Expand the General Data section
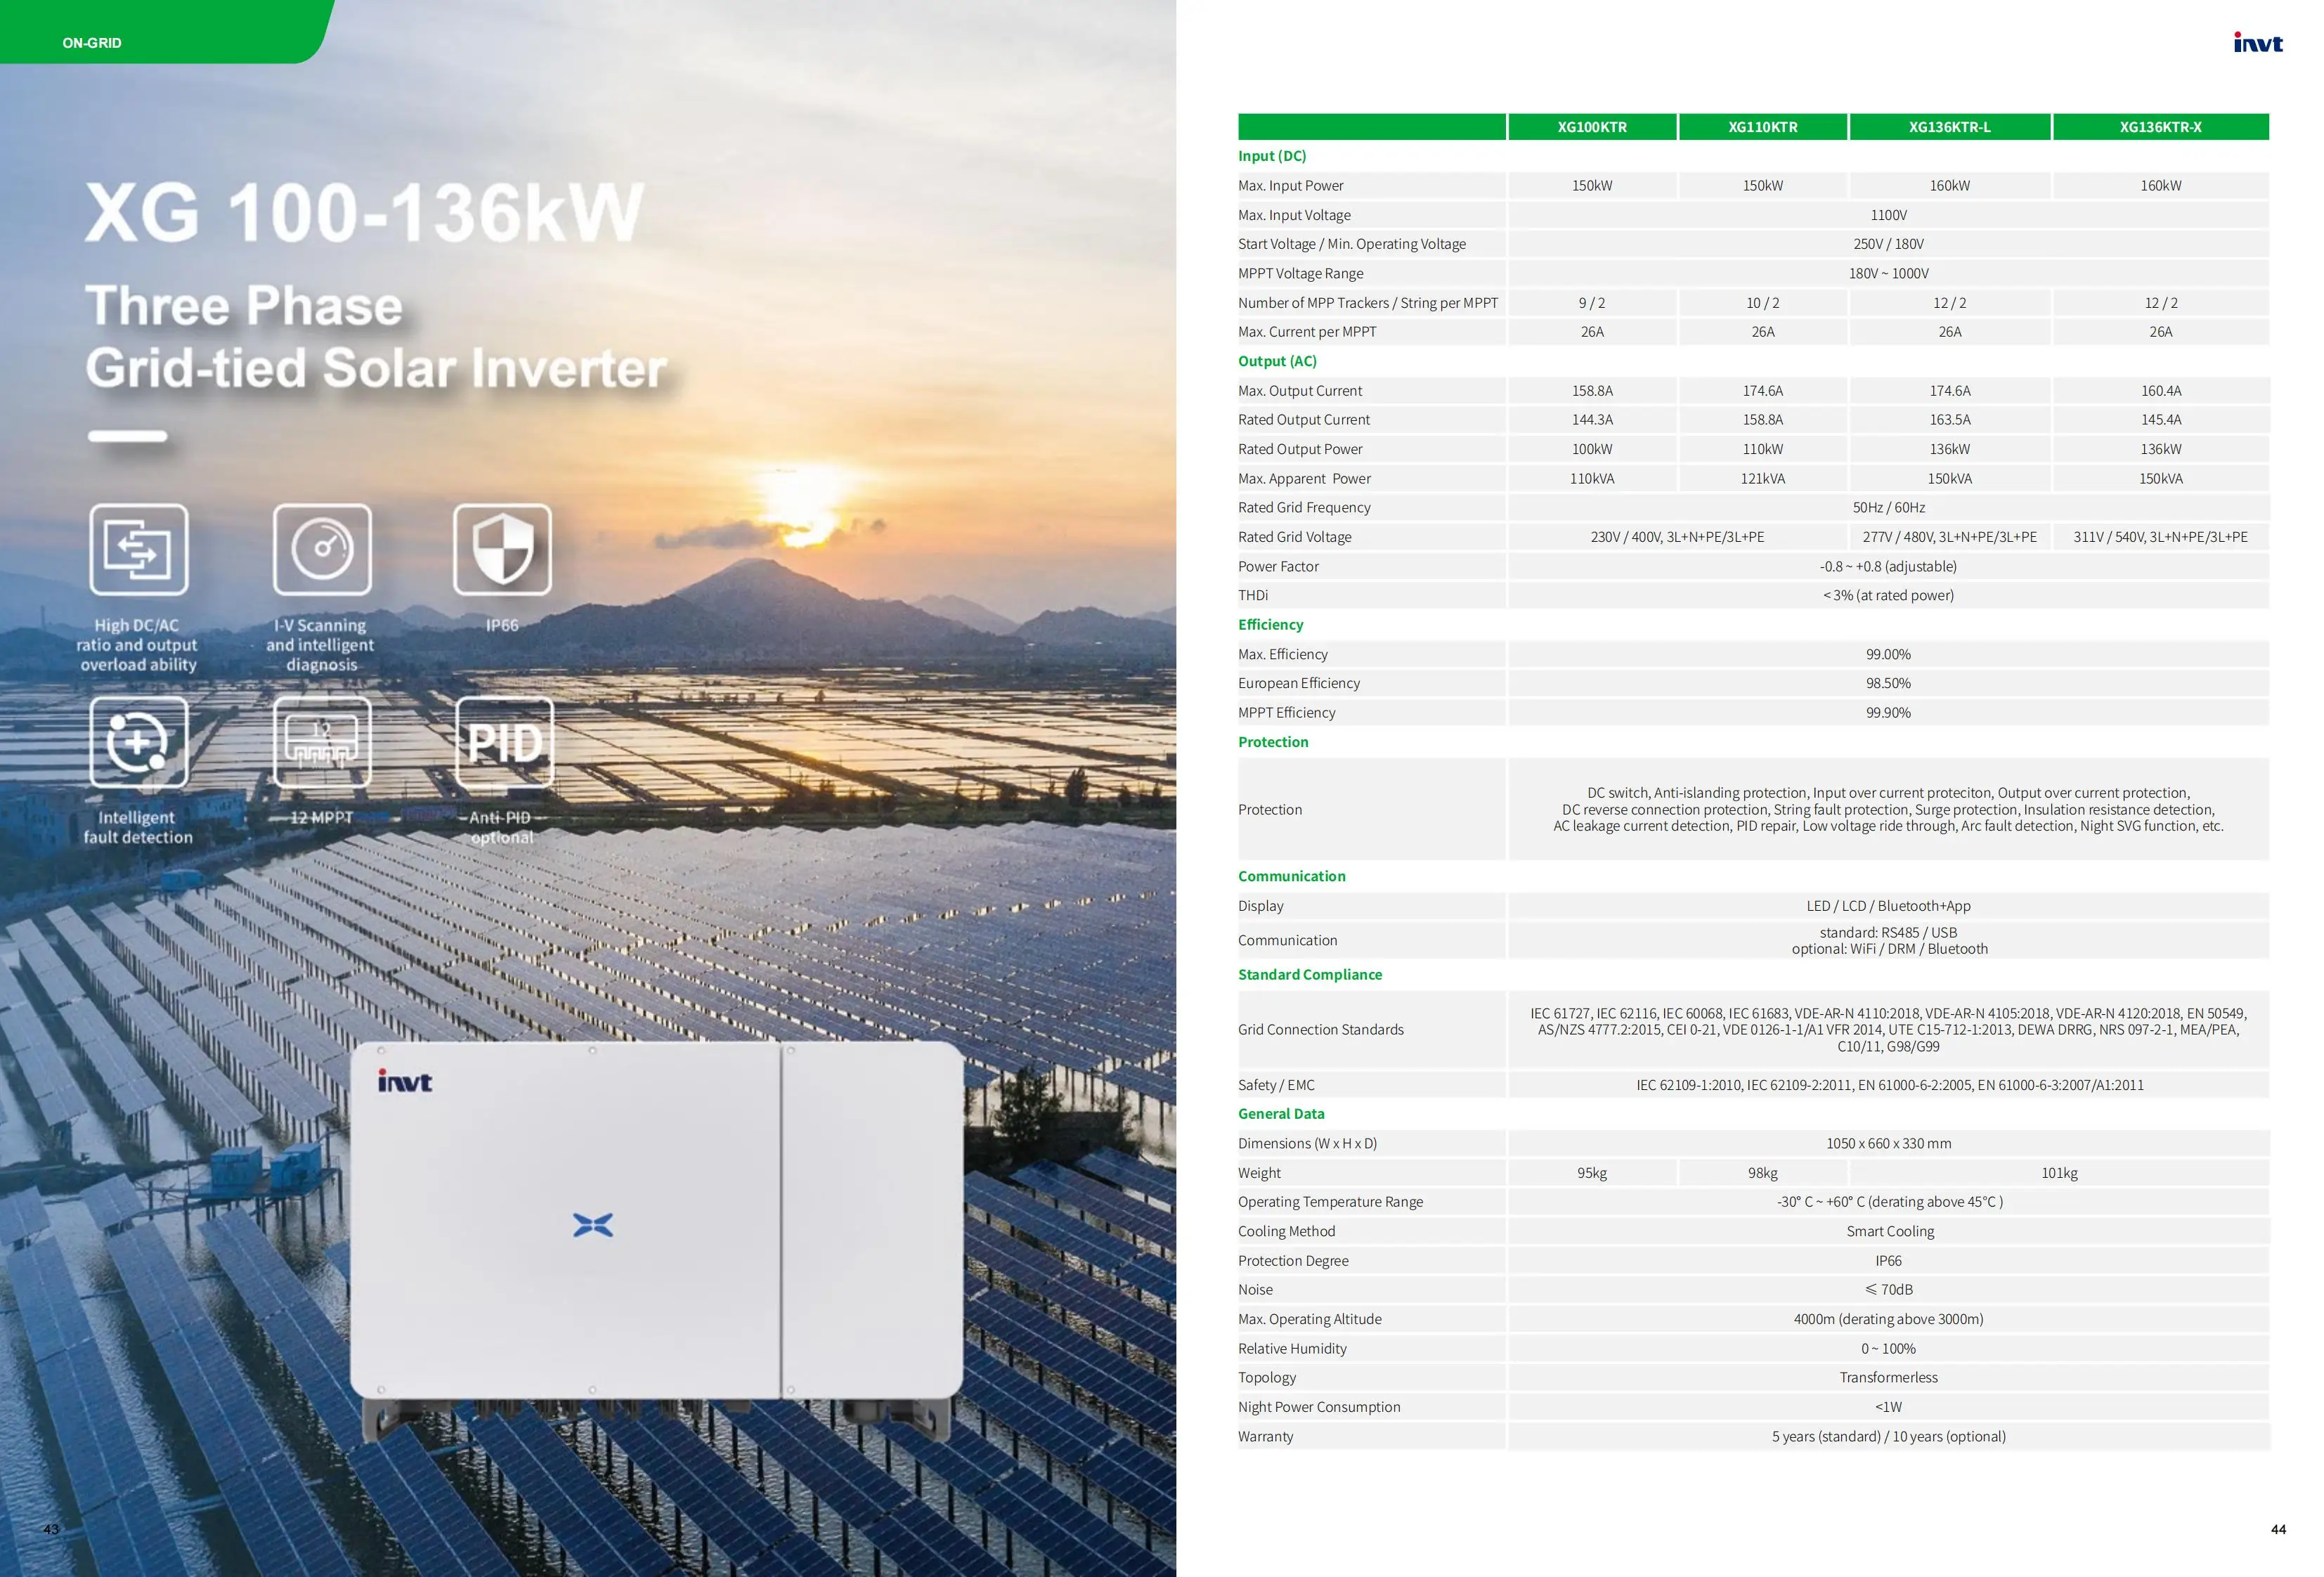This screenshot has height=1577, width=2324. coord(1281,1113)
